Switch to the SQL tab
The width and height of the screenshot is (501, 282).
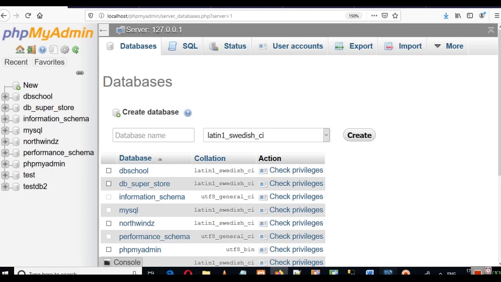pyautogui.click(x=183, y=46)
